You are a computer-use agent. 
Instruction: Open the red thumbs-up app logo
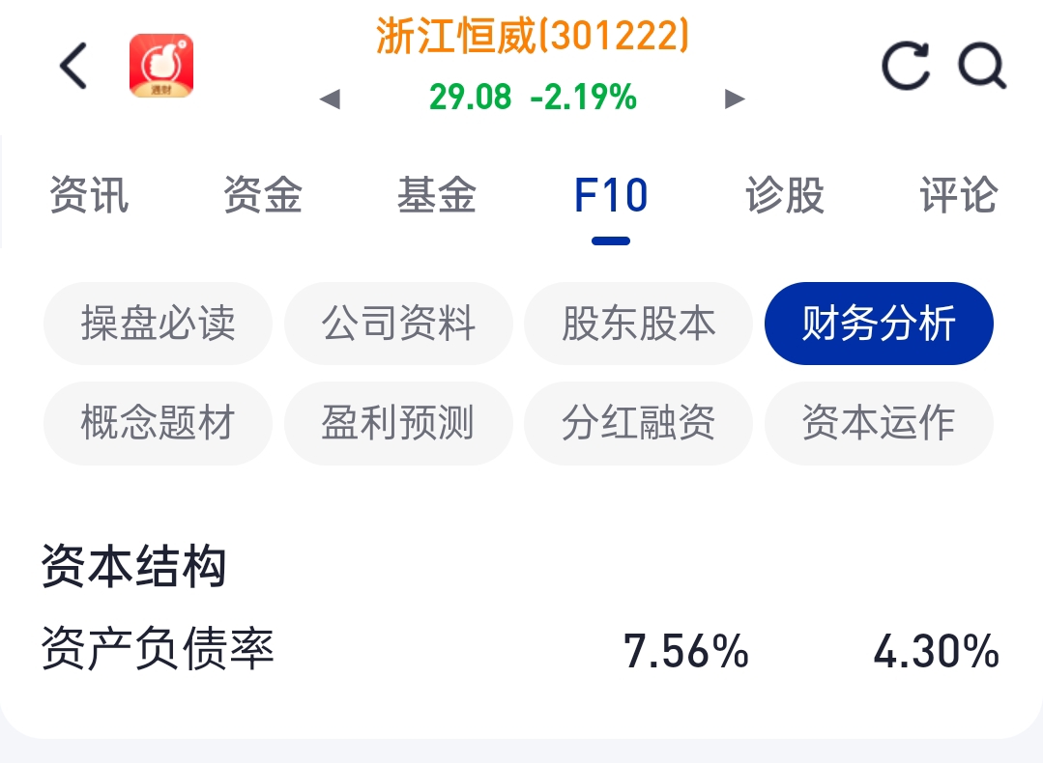(161, 65)
